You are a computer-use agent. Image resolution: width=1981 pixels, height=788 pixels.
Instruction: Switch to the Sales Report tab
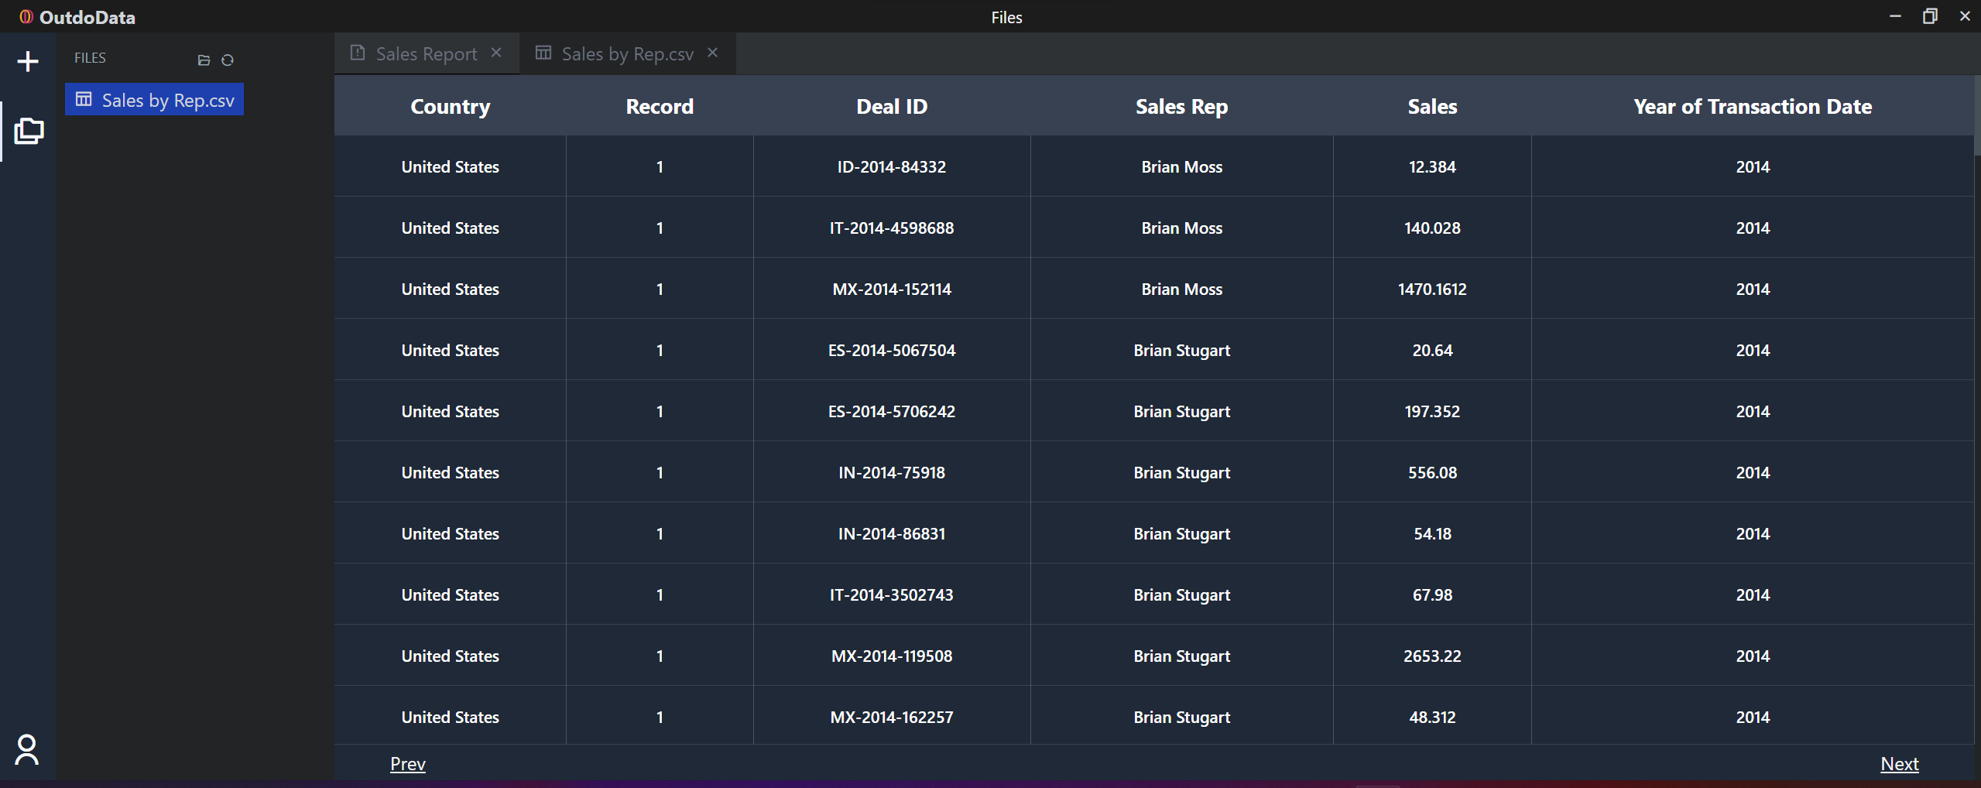point(427,53)
